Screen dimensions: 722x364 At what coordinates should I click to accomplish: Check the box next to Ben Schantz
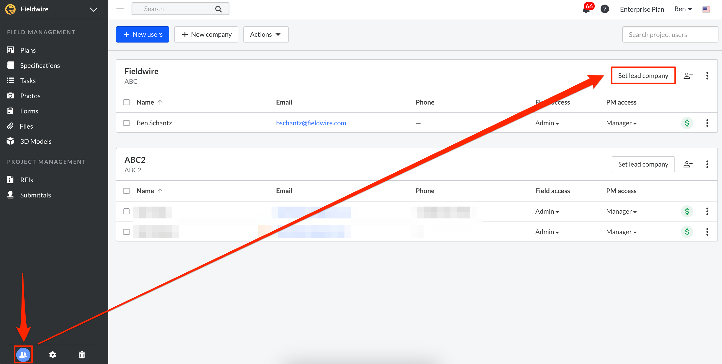coord(126,123)
